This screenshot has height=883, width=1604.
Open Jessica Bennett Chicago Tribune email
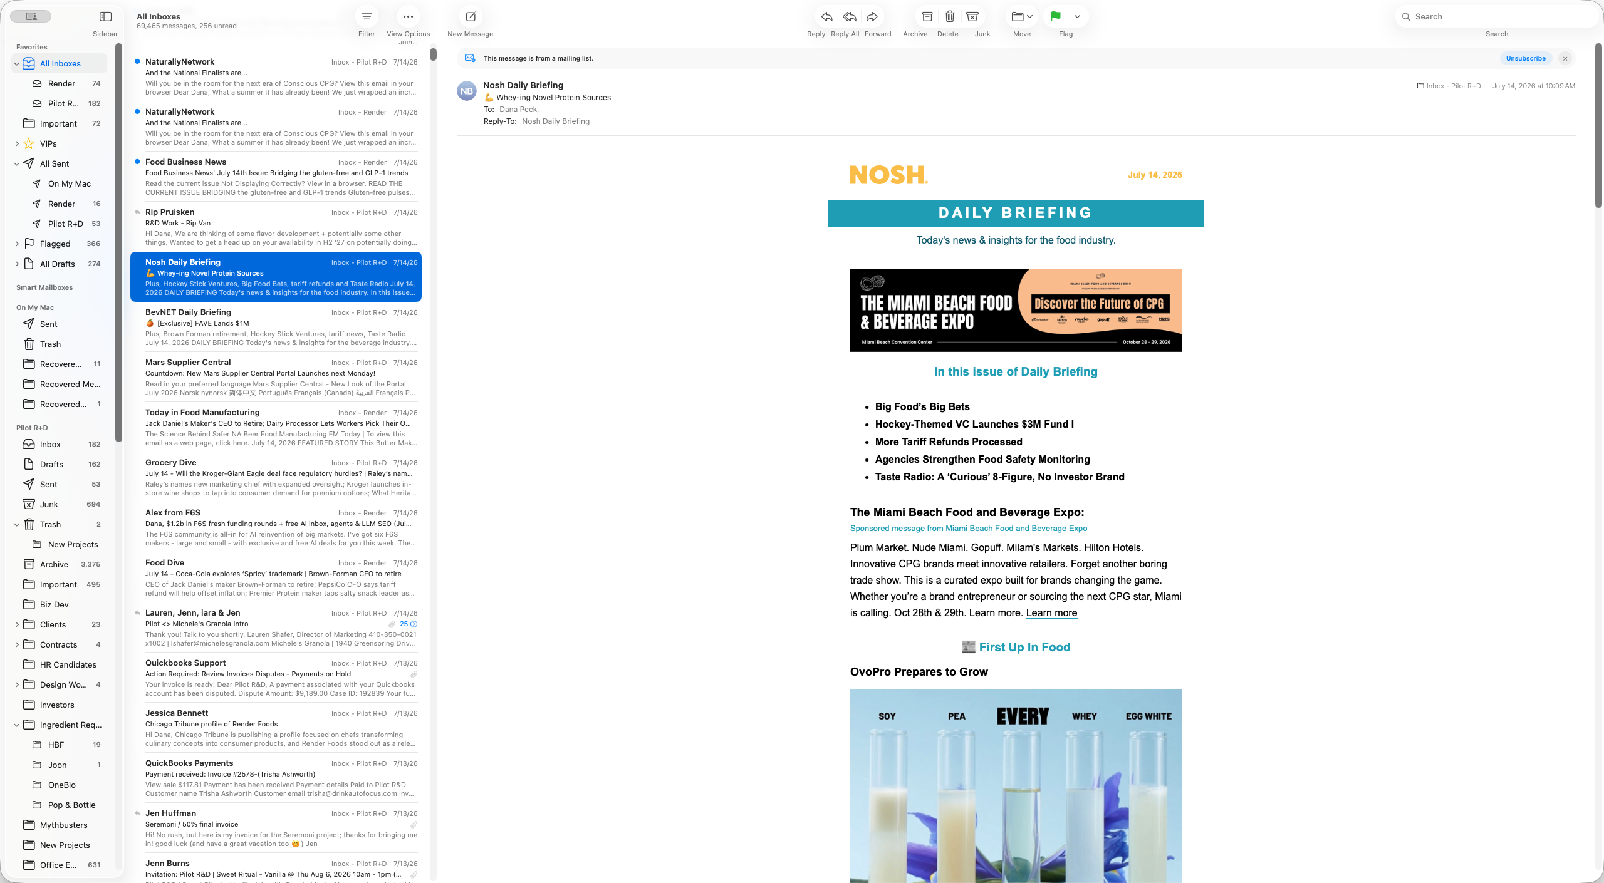[x=276, y=728]
